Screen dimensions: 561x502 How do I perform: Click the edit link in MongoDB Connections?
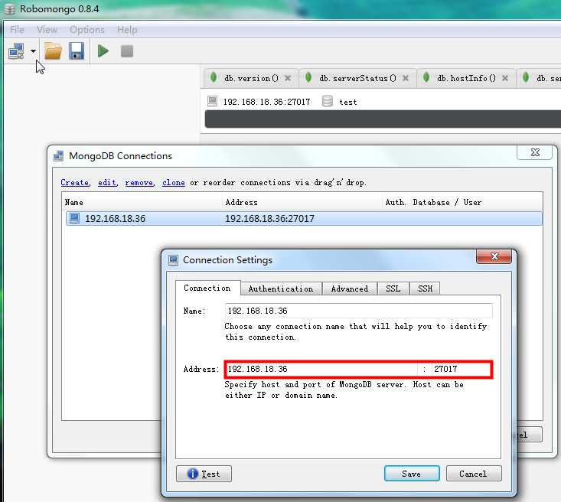click(107, 182)
